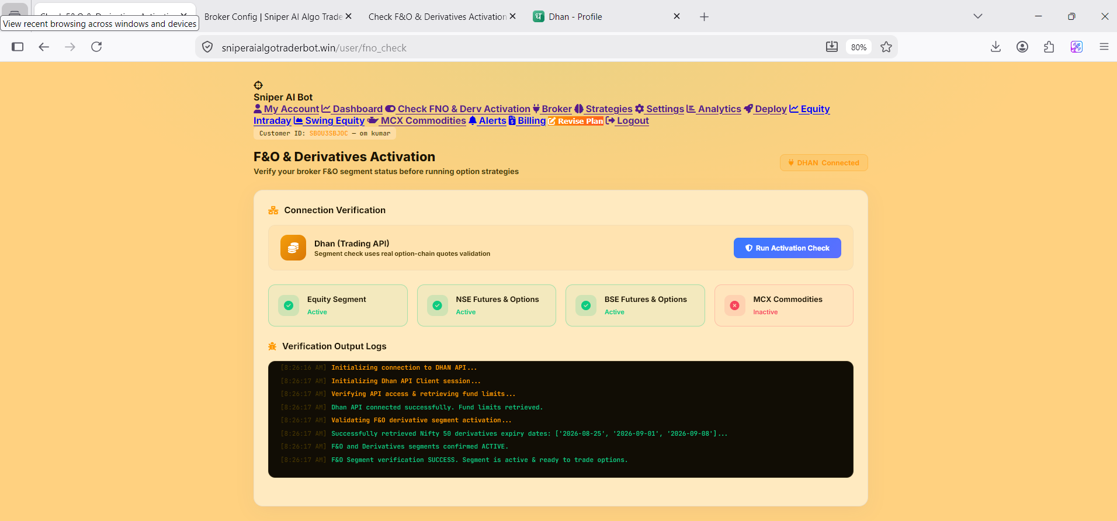Click the NSE Futures & Options check icon

[437, 305]
